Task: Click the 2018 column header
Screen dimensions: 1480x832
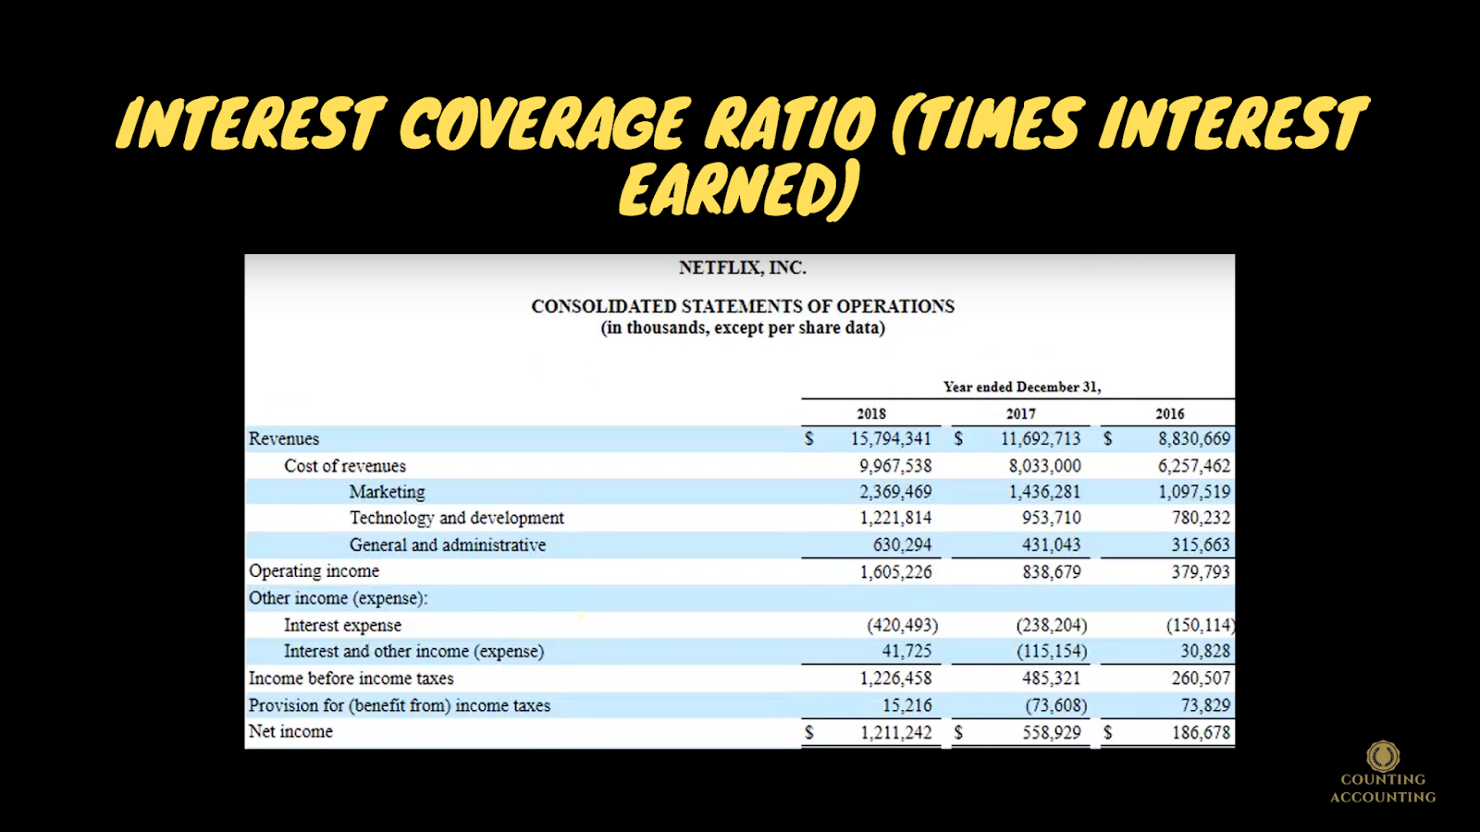Action: click(871, 414)
